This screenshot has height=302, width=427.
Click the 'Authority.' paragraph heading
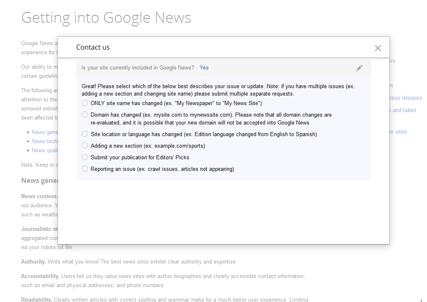[34, 262]
